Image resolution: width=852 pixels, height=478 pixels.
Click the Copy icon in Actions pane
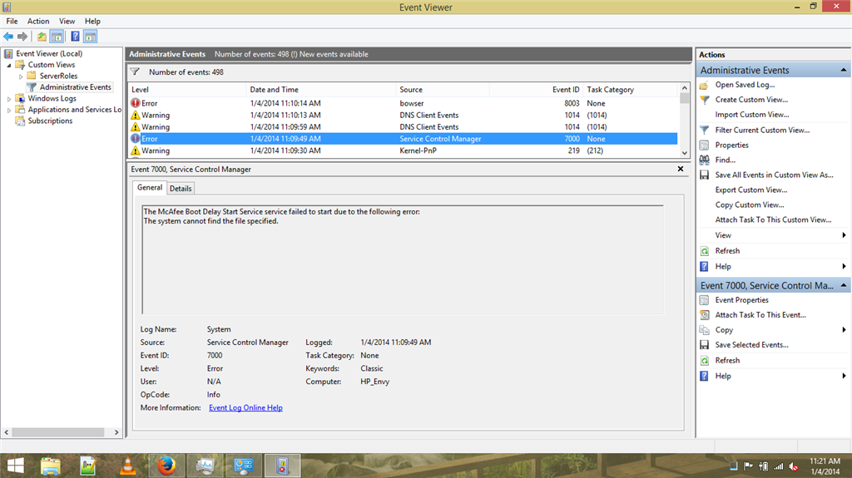704,330
